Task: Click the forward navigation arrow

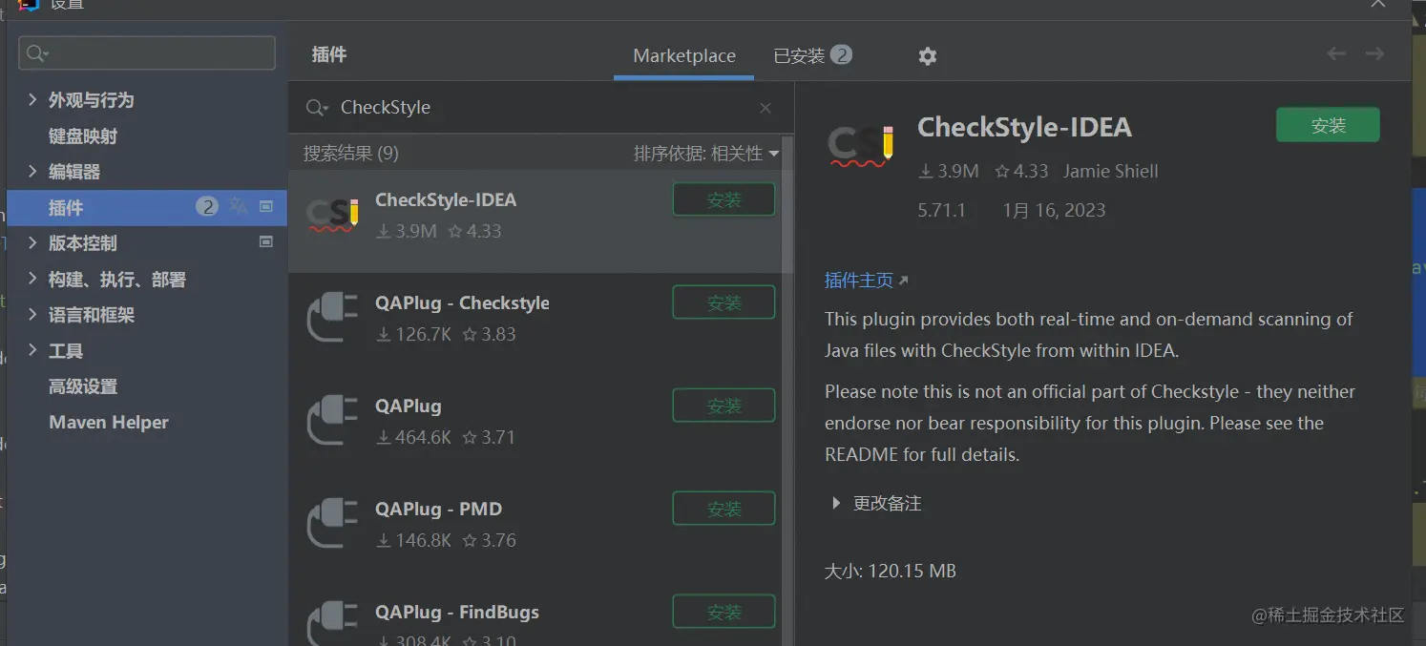Action: click(1374, 54)
